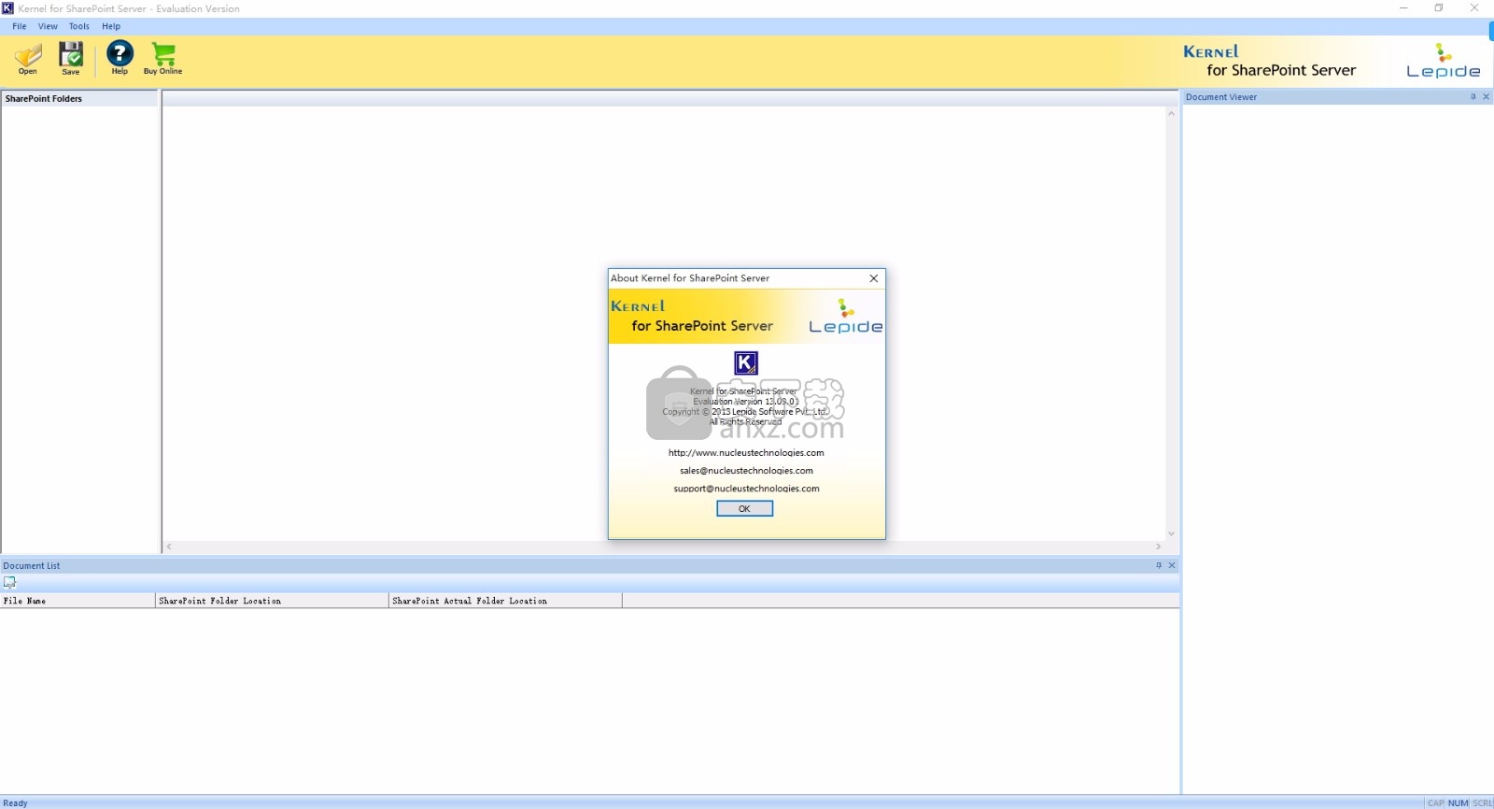The image size is (1494, 809).
Task: Click the Lepide logo in the header banner
Action: (x=1444, y=61)
